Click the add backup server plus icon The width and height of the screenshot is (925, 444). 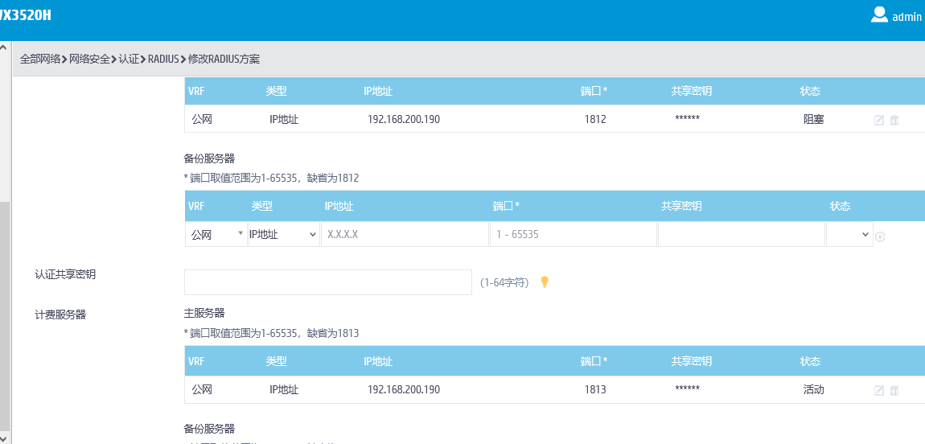point(879,236)
